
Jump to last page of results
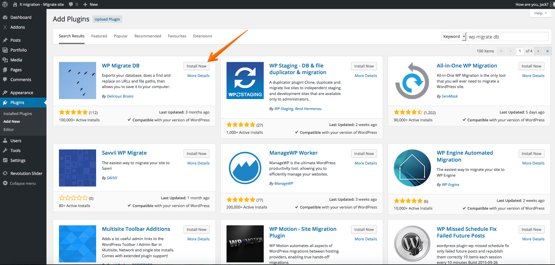pyautogui.click(x=547, y=51)
